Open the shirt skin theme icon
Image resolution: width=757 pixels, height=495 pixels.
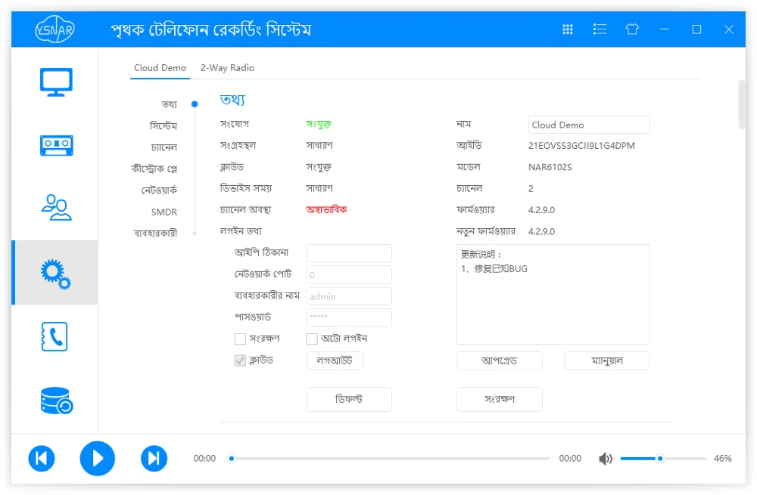(x=632, y=29)
